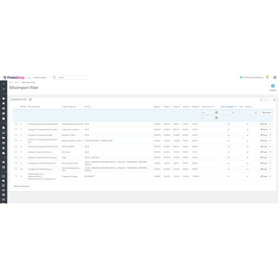Viewport: 278px width, 278px height.
Task: Check the row for Notebooks & Accessories/Notebooks
Action: click(x=16, y=124)
